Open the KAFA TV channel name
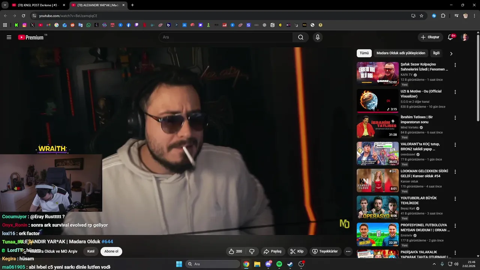480x270 pixels. click(x=406, y=75)
